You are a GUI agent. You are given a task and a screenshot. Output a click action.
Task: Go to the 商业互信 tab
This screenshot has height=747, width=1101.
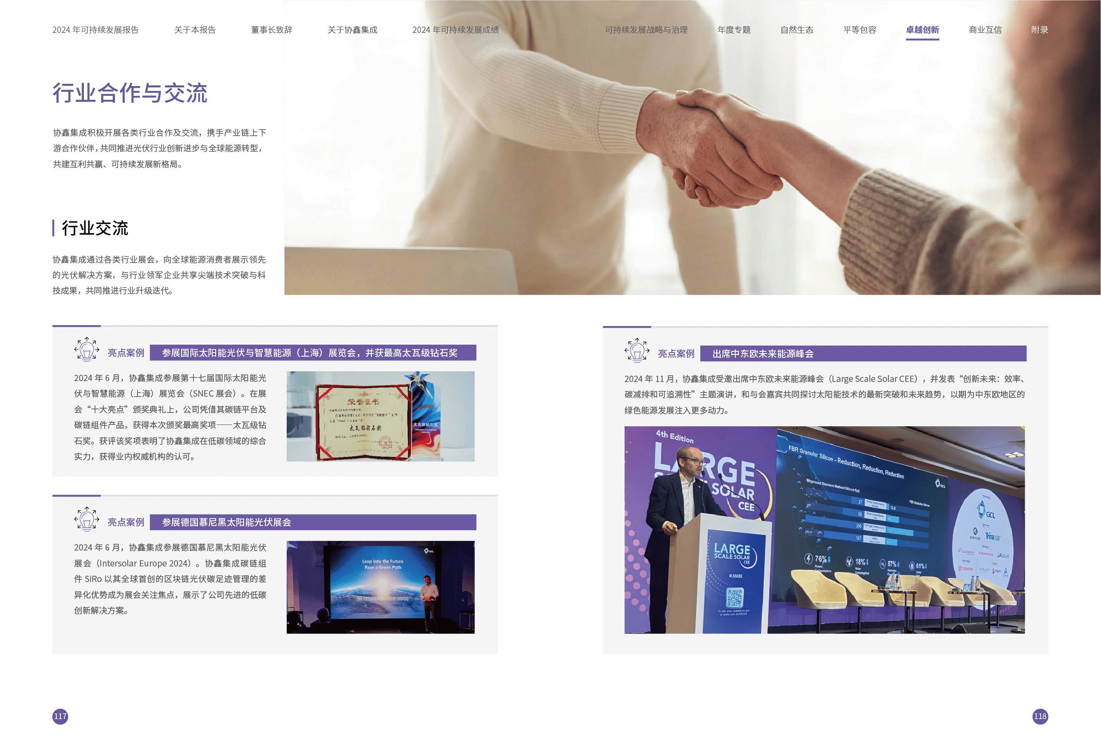point(985,30)
